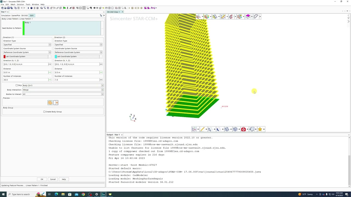
Task: Open File Explorer from the taskbar
Action: tap(63, 194)
